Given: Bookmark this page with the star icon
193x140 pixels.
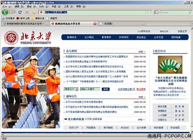Looking at the screenshot, I should point(147,12).
